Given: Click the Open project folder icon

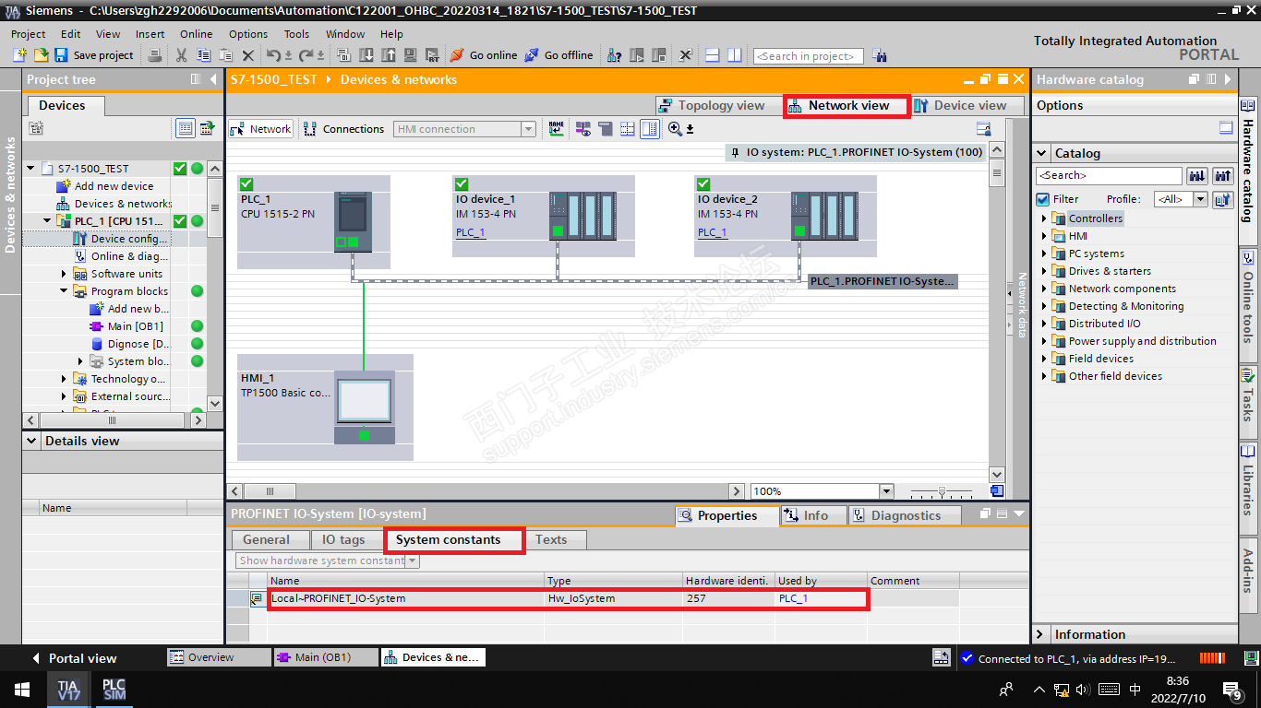Looking at the screenshot, I should click(x=41, y=55).
